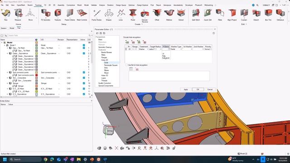This screenshot has width=290, height=163.
Task: Open the Files tool in the ribbon
Action: [6, 15]
